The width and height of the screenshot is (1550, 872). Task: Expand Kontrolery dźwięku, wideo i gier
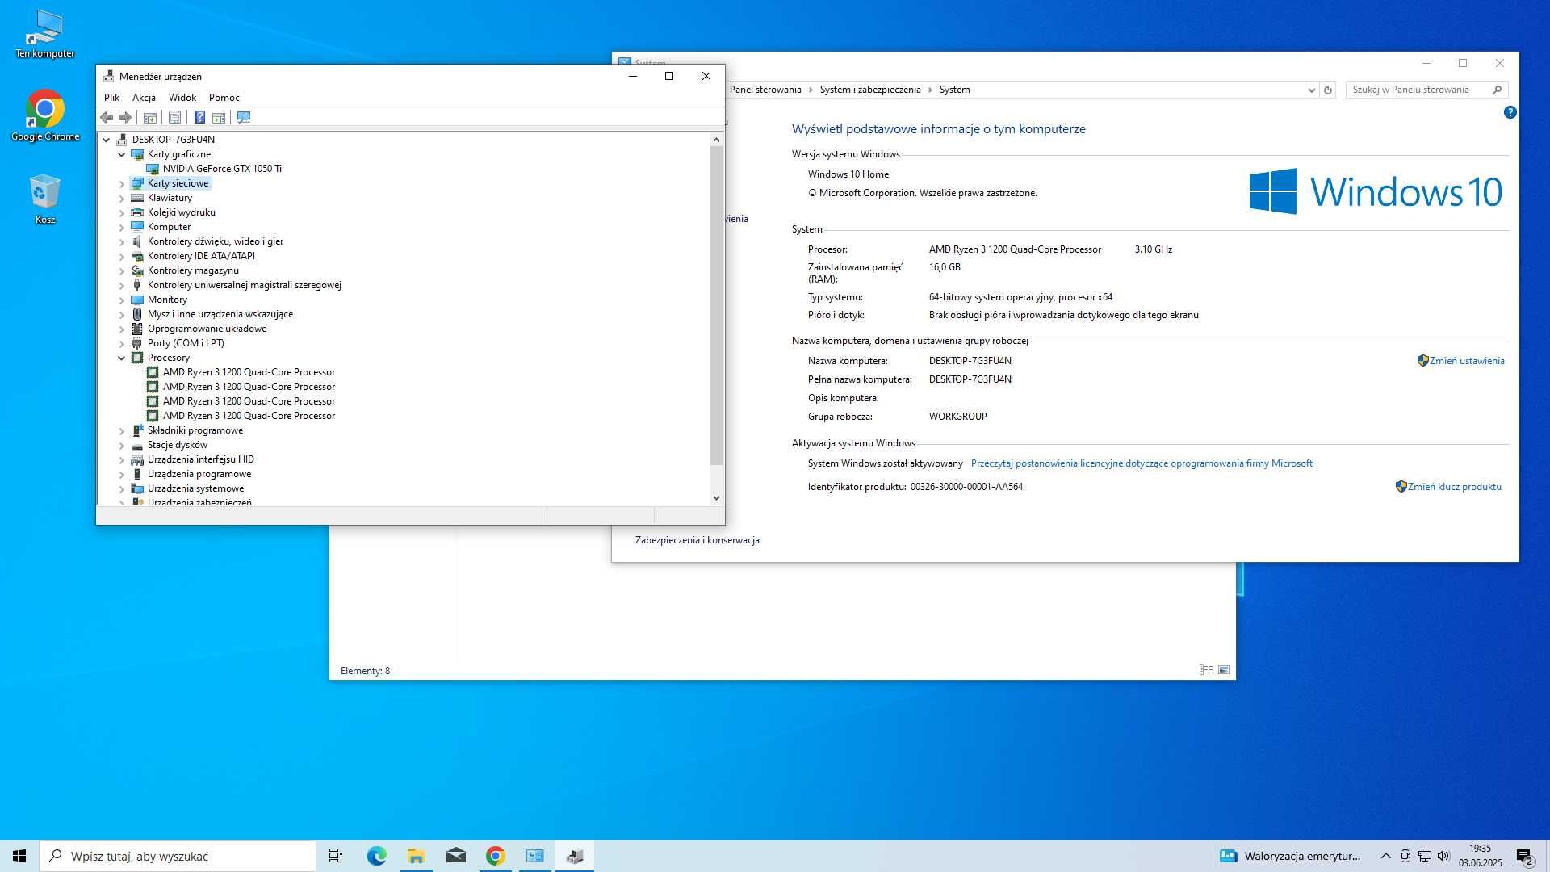coord(122,241)
